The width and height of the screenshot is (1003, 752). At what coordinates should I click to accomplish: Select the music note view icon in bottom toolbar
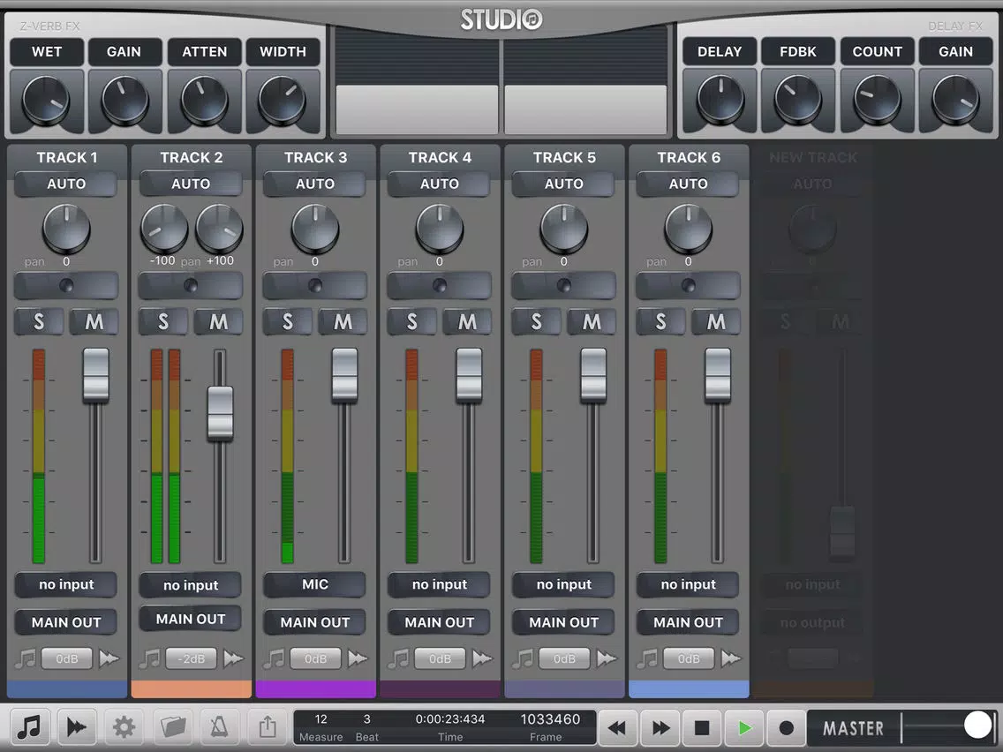tap(29, 727)
